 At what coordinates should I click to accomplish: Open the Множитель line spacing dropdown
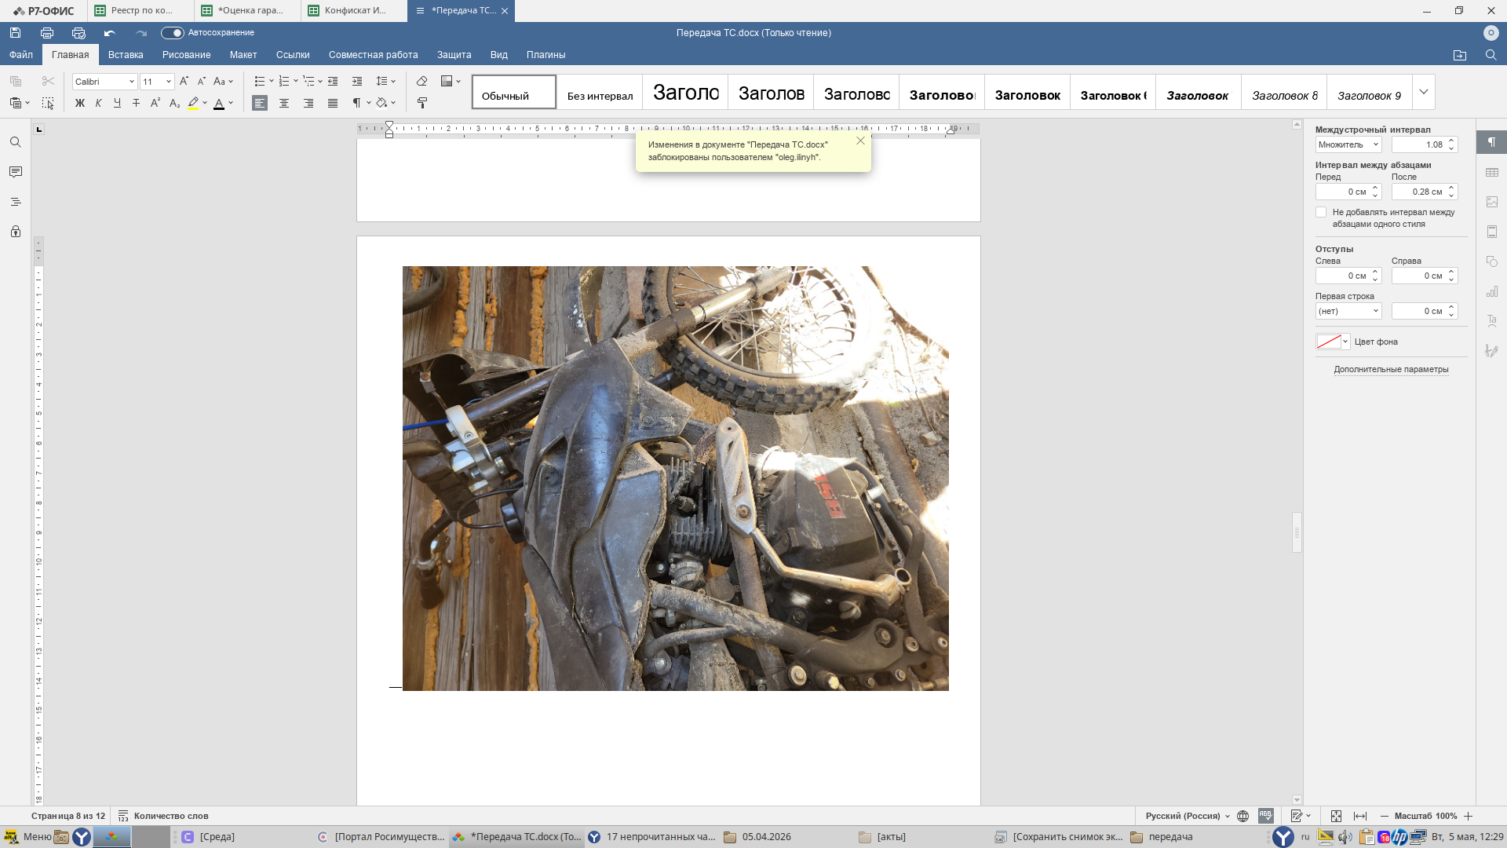click(1348, 144)
